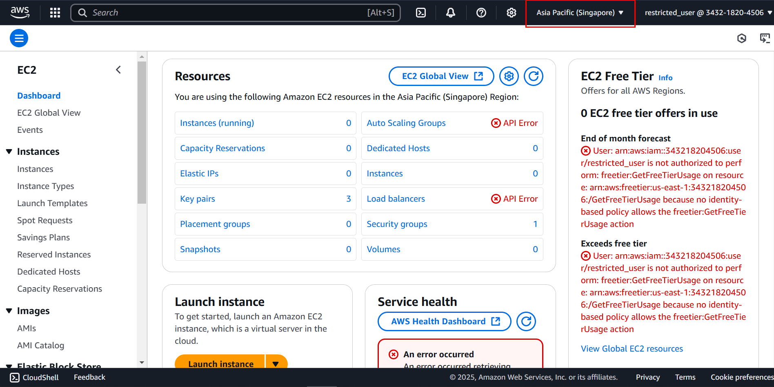774x387 pixels.
Task: Open the Asia Pacific (Singapore) region dropdown
Action: tap(580, 13)
